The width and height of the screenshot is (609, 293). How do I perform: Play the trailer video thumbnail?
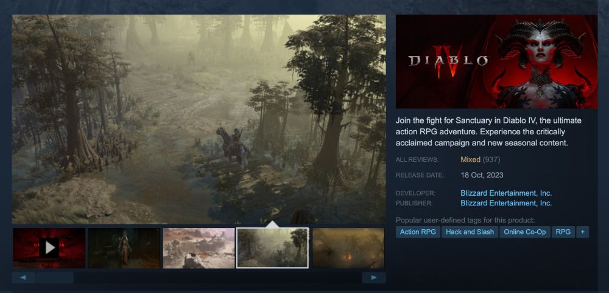coord(49,248)
